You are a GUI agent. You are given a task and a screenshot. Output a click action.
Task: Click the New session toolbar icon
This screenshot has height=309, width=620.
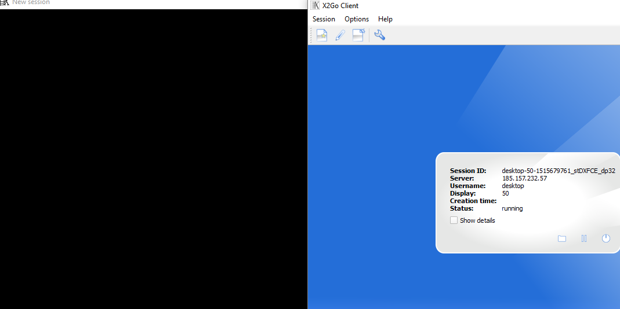322,35
